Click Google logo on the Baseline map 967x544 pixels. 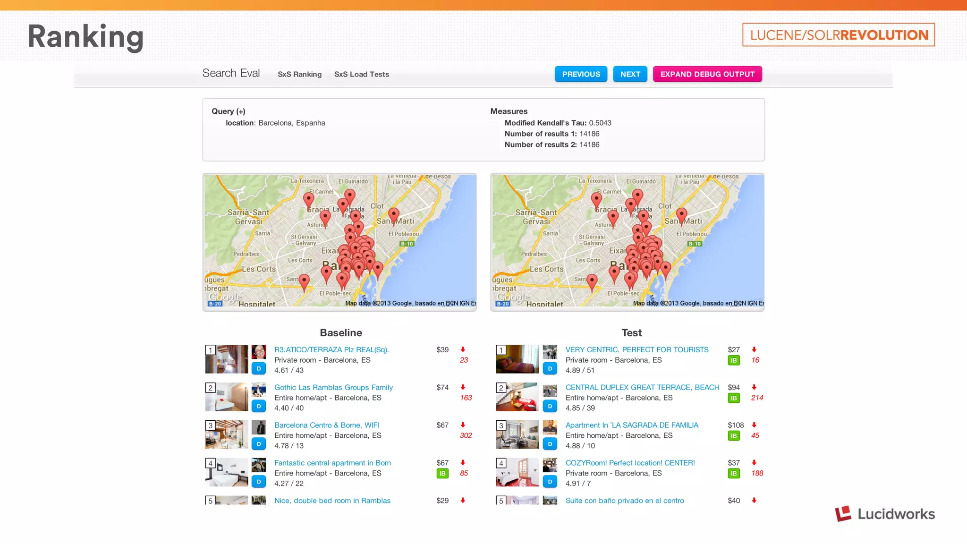[225, 298]
